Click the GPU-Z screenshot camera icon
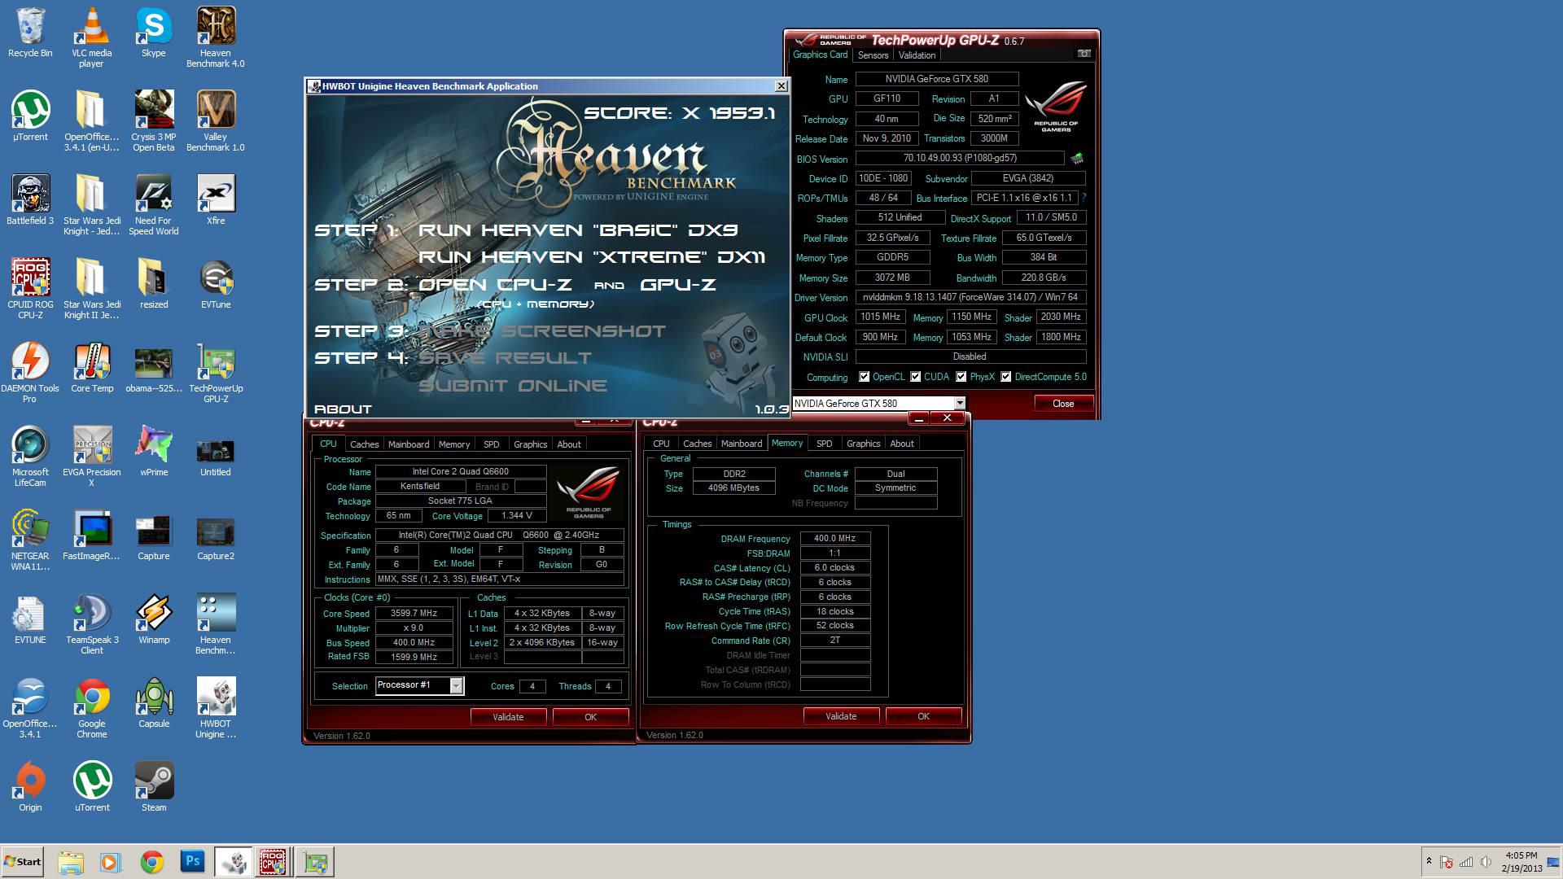This screenshot has width=1563, height=879. 1084,54
